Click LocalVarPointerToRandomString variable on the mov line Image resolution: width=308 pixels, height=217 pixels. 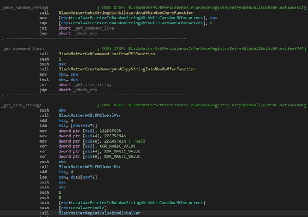[136, 18]
